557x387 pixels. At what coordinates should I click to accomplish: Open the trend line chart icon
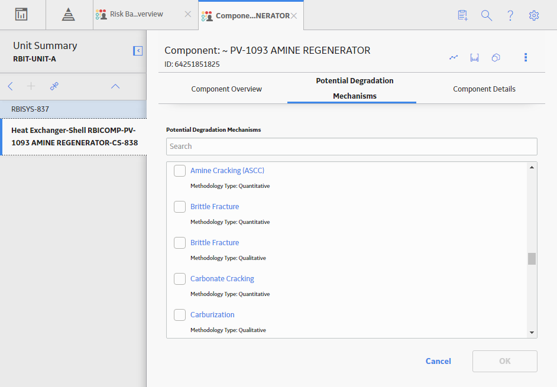(454, 57)
